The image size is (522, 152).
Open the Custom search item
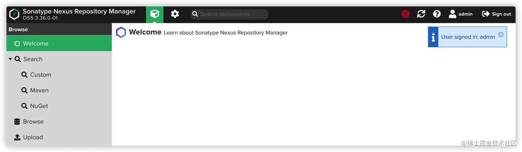coord(40,75)
